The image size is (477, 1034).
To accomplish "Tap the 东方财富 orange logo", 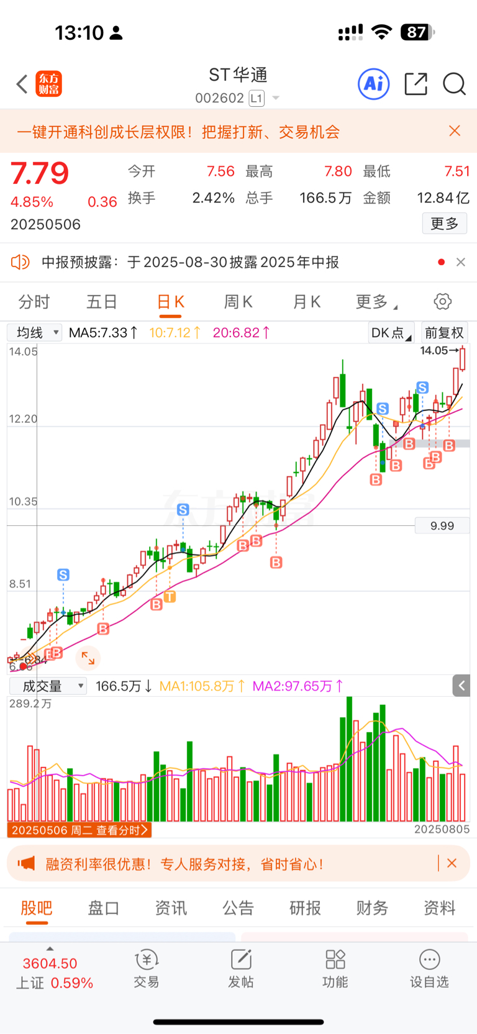I will (x=49, y=84).
